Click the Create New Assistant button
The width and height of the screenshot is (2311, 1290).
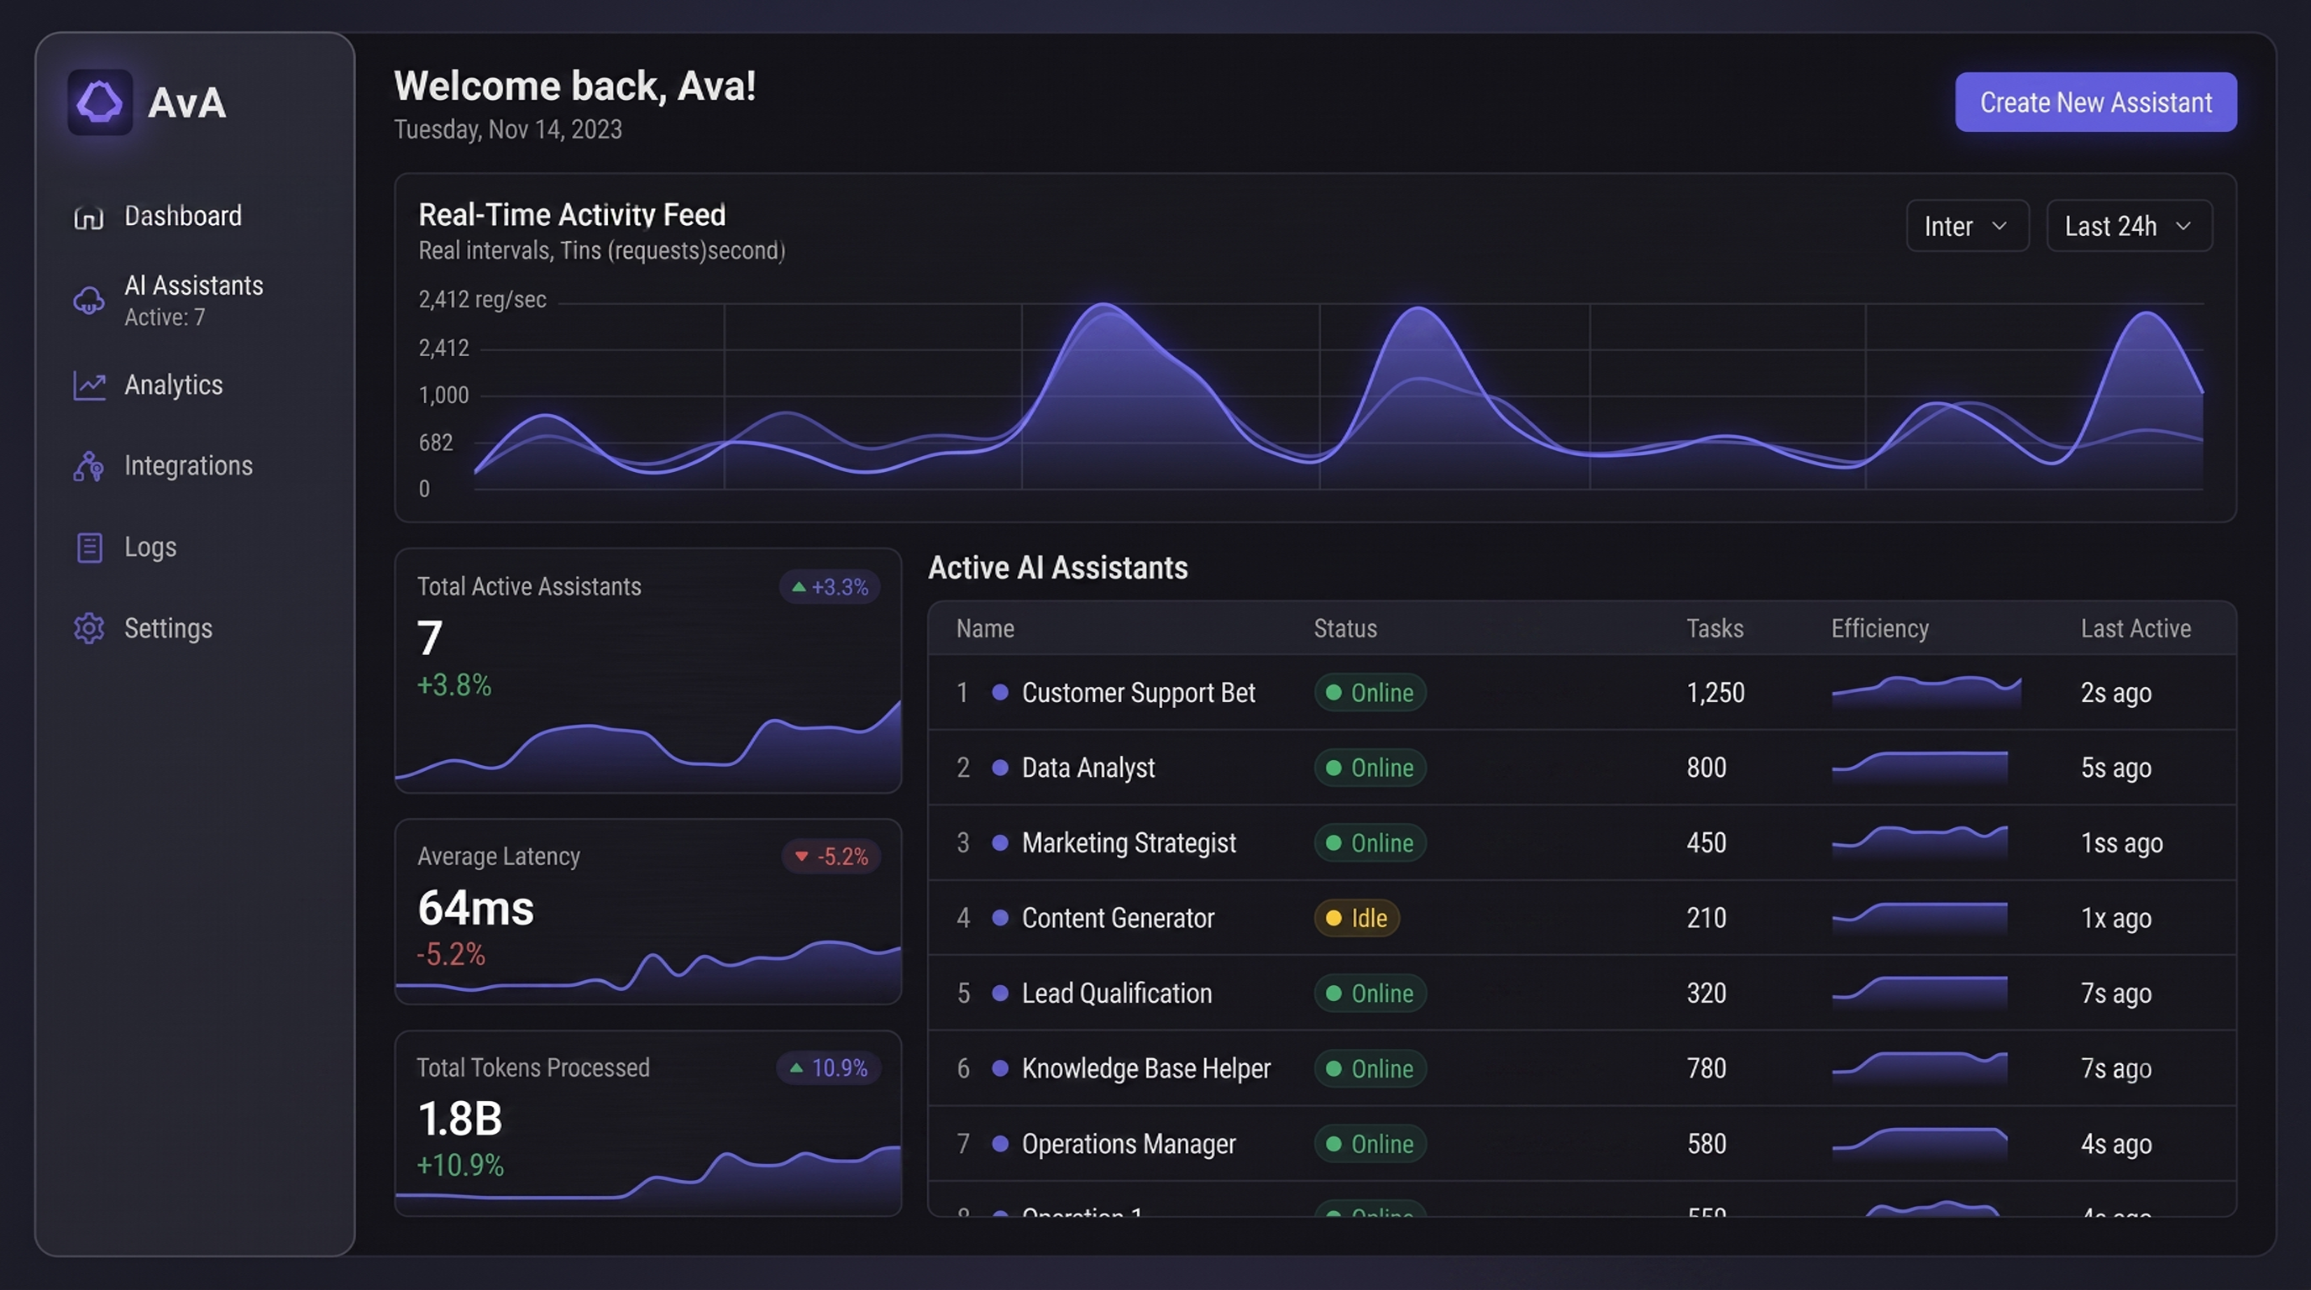2096,102
